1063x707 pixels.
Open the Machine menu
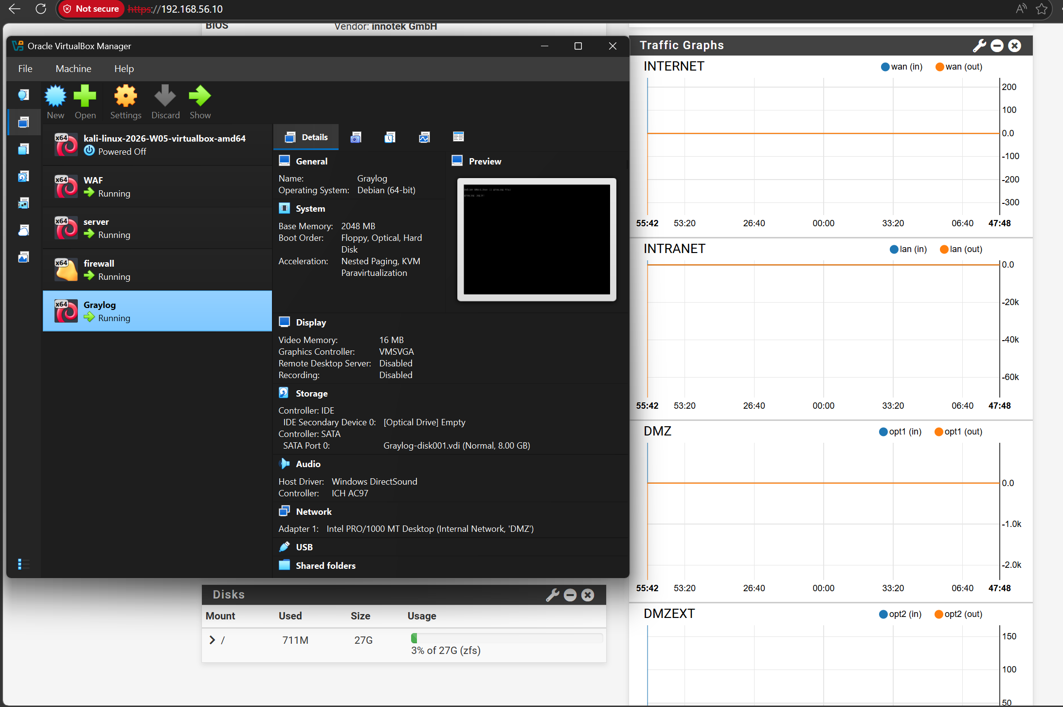(73, 69)
